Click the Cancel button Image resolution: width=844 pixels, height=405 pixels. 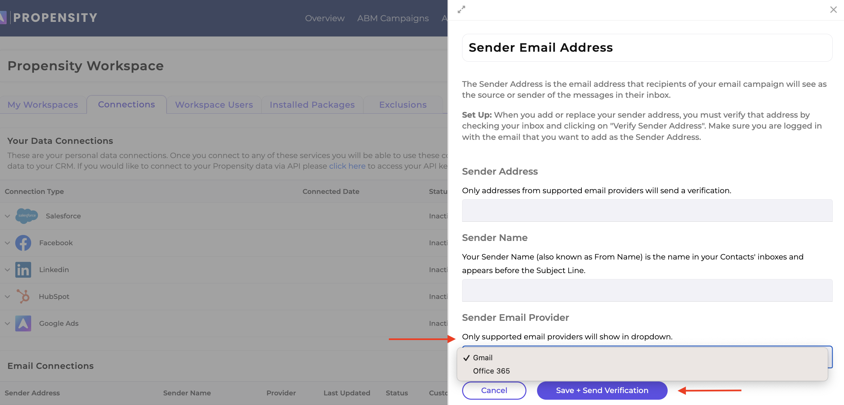click(x=494, y=390)
